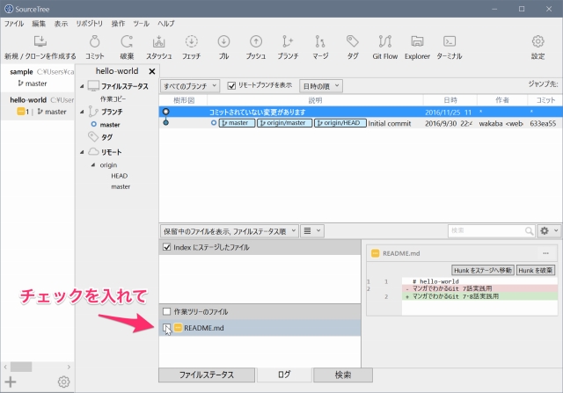Click Hunk をステージへ移動 button
563x393 pixels.
(x=483, y=270)
